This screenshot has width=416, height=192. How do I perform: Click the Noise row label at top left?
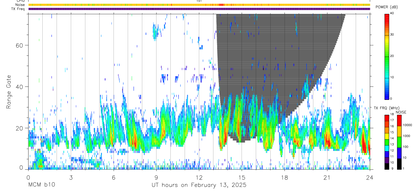[20, 5]
